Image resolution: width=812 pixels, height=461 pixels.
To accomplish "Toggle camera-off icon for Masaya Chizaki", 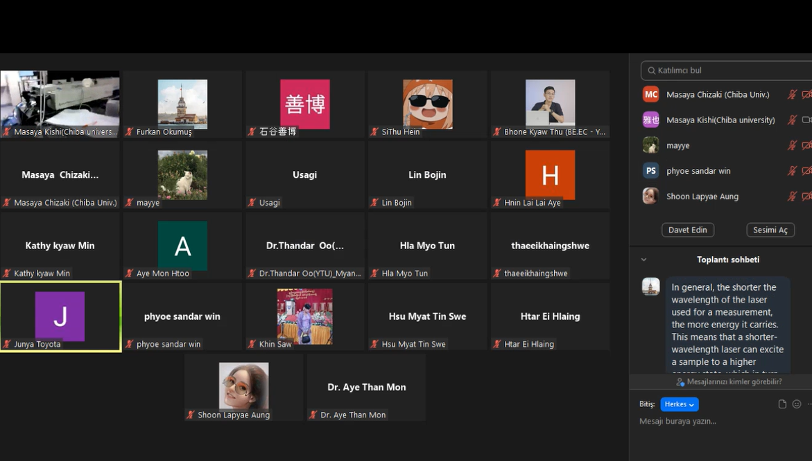I will [806, 95].
